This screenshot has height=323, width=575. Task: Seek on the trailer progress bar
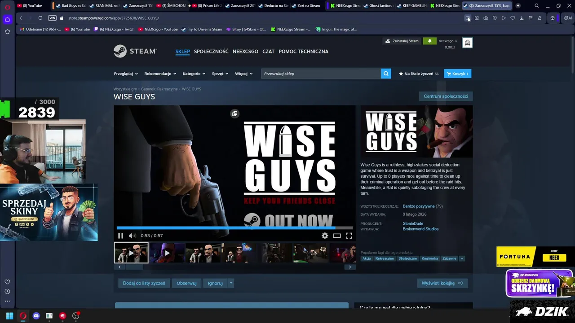click(x=234, y=228)
